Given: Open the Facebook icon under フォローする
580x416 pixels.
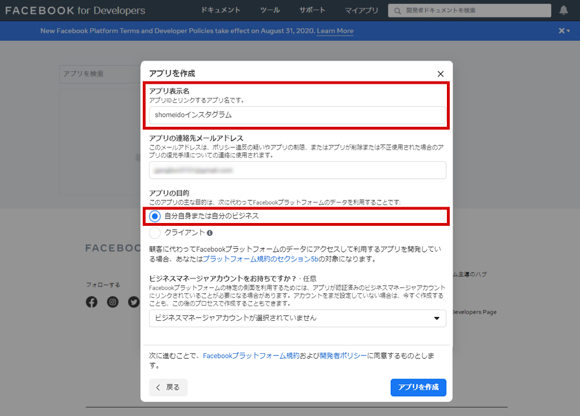Looking at the screenshot, I should click(x=92, y=302).
